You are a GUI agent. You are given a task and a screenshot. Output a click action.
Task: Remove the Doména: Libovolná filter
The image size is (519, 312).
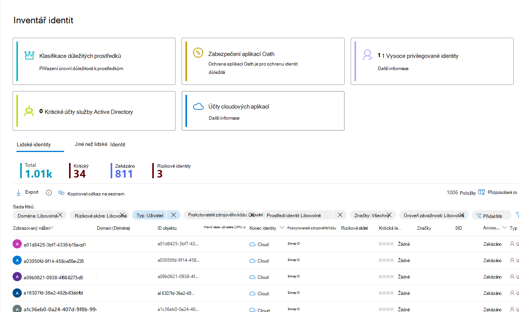pos(60,214)
